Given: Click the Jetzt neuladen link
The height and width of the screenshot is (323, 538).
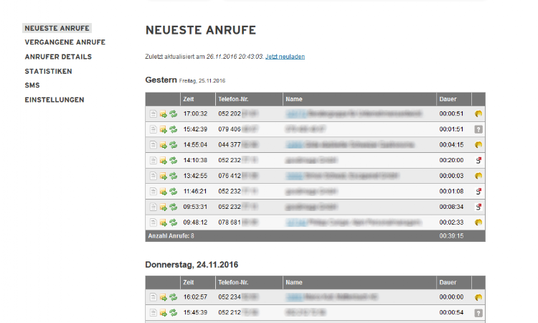Looking at the screenshot, I should click(x=285, y=56).
